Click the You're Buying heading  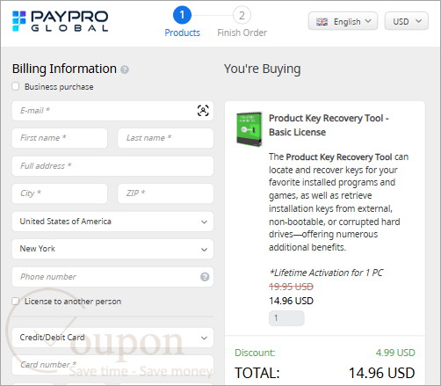point(263,69)
